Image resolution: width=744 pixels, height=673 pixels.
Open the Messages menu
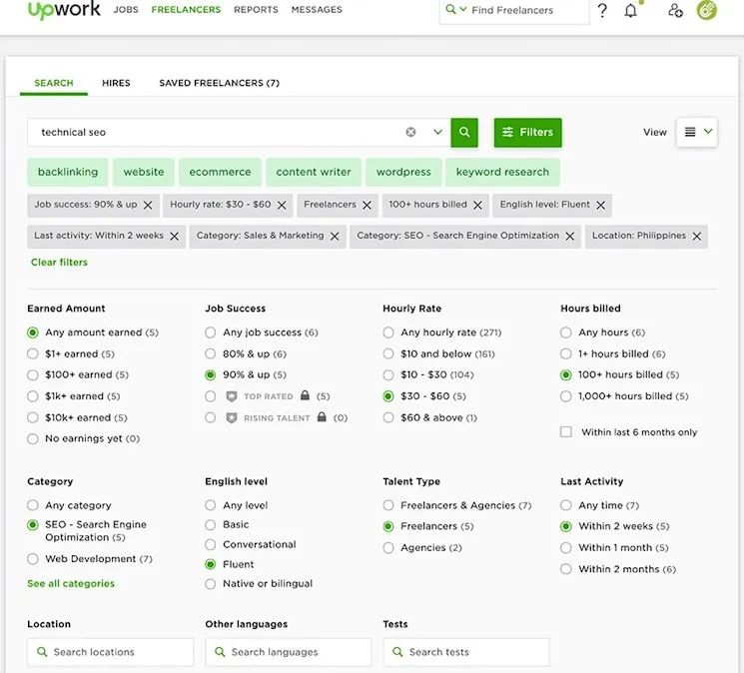tap(317, 9)
